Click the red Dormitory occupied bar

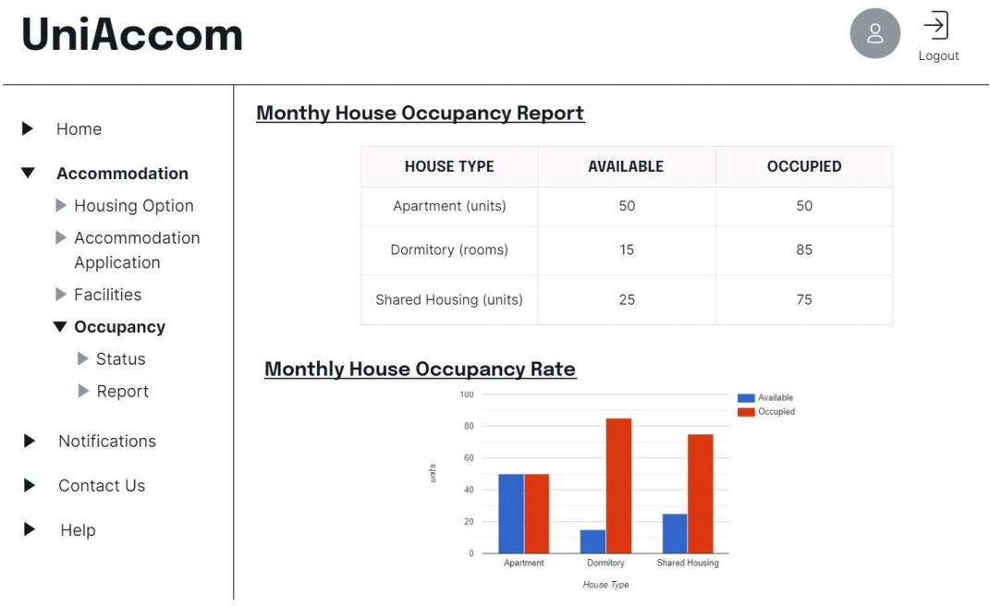click(618, 485)
